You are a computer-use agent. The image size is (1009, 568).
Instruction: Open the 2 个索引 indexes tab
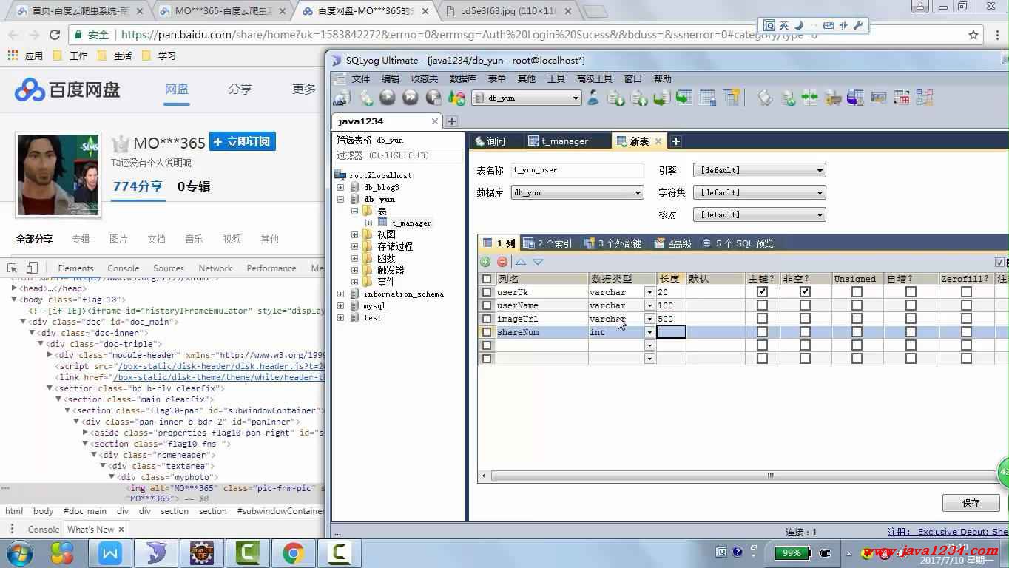coord(547,243)
